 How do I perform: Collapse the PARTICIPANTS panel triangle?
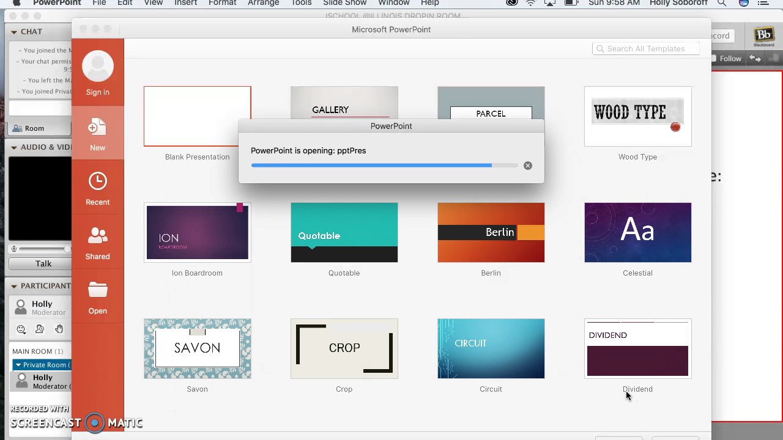click(13, 286)
